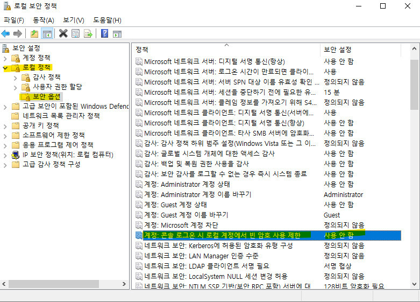Expand 고급 보안이 포함된 Windows Defender node

(5, 107)
